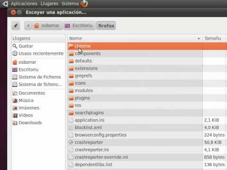The width and height of the screenshot is (227, 170).
Task: Select the crashreporter executable
Action: pos(148,142)
